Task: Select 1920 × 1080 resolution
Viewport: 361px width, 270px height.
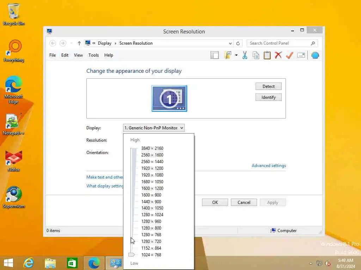Action: [152, 175]
